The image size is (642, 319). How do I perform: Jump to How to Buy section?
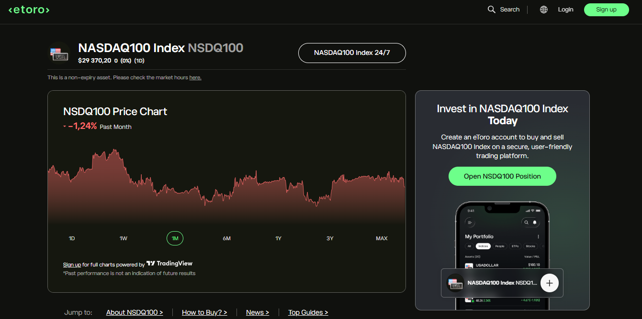pyautogui.click(x=204, y=312)
